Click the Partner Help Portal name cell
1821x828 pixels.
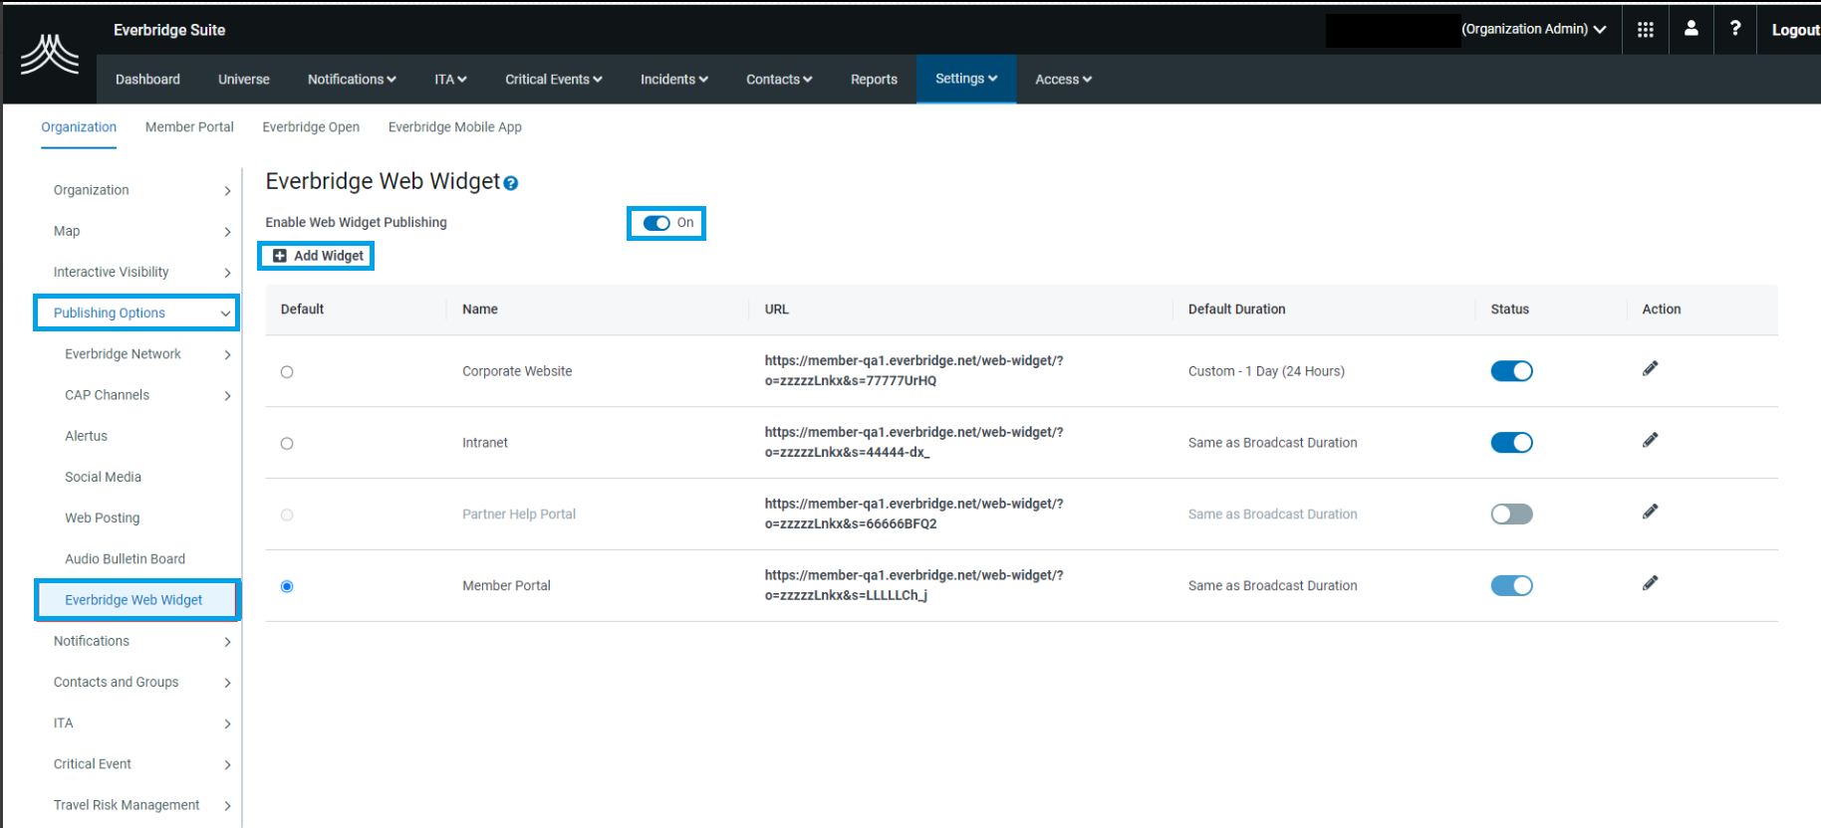coord(519,515)
